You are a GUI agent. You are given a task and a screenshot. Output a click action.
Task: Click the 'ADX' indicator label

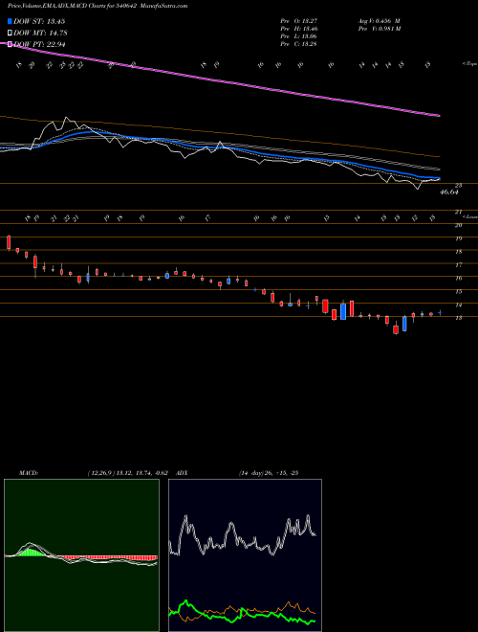(x=183, y=473)
